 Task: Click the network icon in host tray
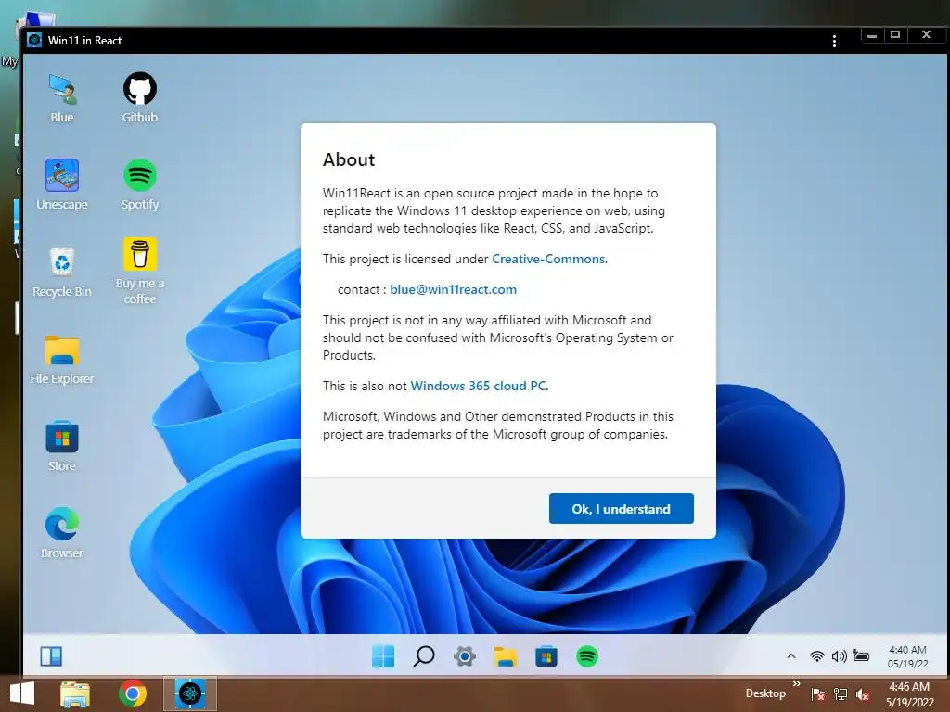tap(841, 694)
